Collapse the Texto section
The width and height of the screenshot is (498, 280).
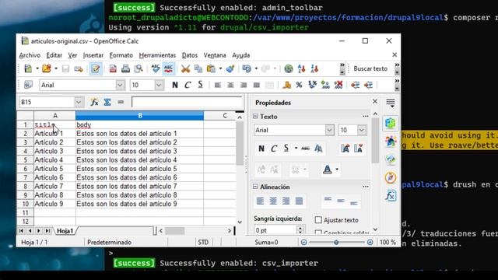pos(255,116)
